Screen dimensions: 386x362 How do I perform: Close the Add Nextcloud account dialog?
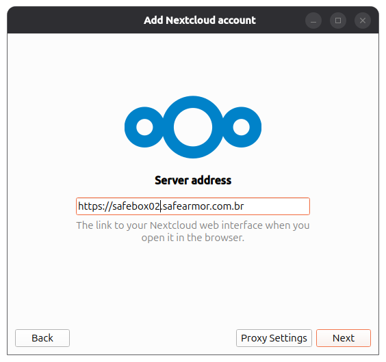click(x=363, y=20)
